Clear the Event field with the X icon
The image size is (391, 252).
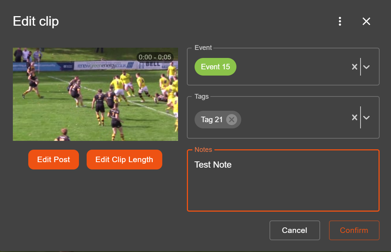tap(354, 66)
